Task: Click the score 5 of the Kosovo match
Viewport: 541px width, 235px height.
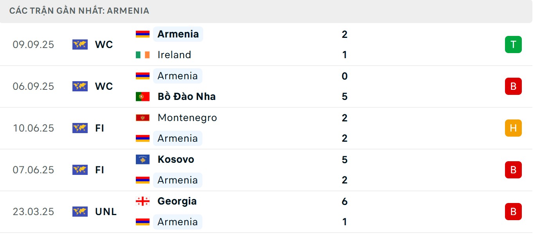Action: pyautogui.click(x=344, y=159)
